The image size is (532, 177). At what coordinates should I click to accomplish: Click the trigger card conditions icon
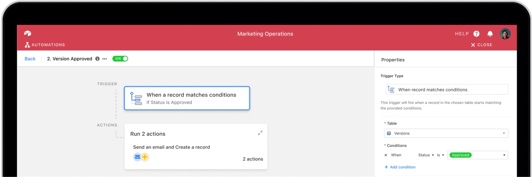136,98
